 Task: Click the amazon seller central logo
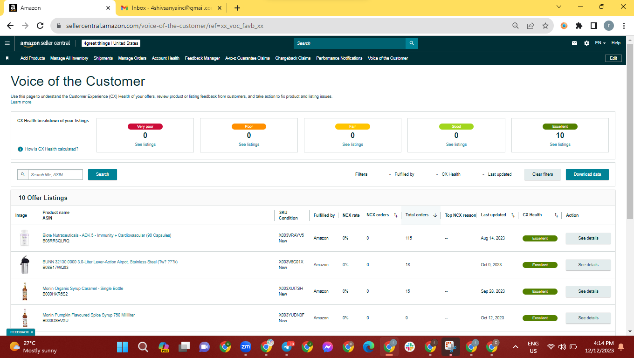point(45,43)
